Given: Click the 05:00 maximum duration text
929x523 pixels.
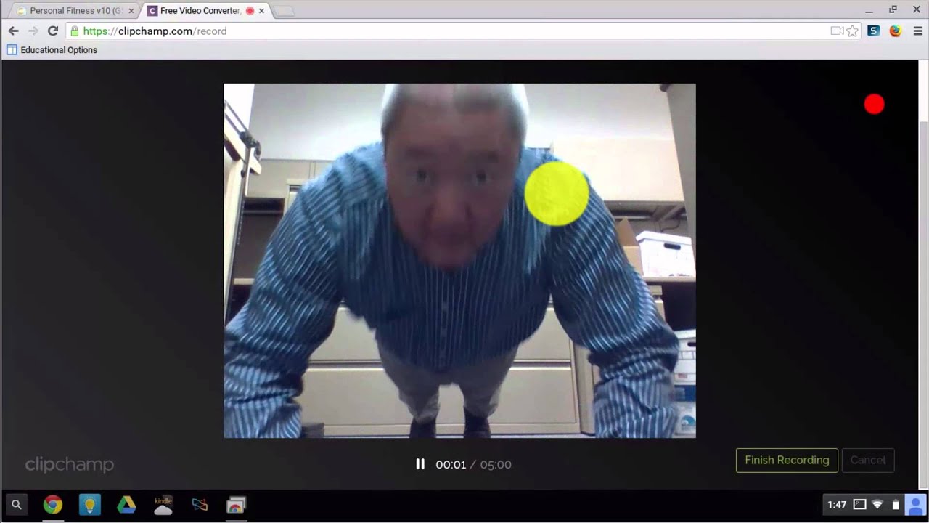Looking at the screenshot, I should tap(496, 465).
